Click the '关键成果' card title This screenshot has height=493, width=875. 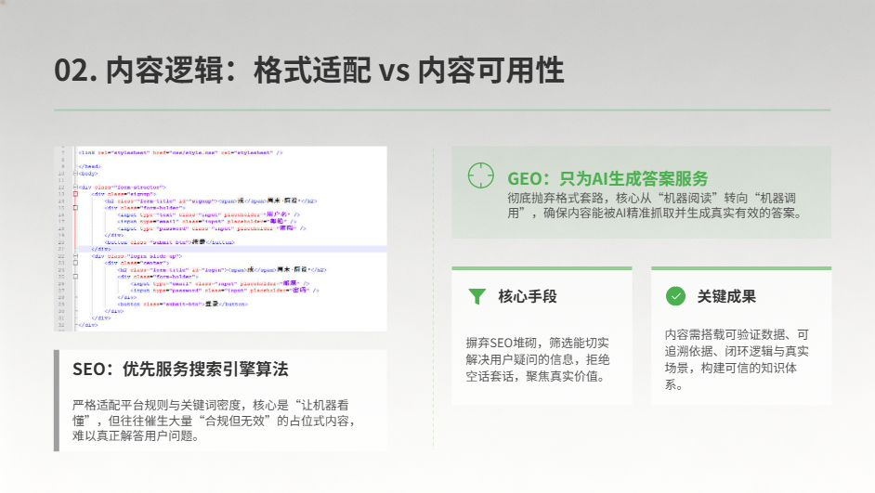(726, 297)
